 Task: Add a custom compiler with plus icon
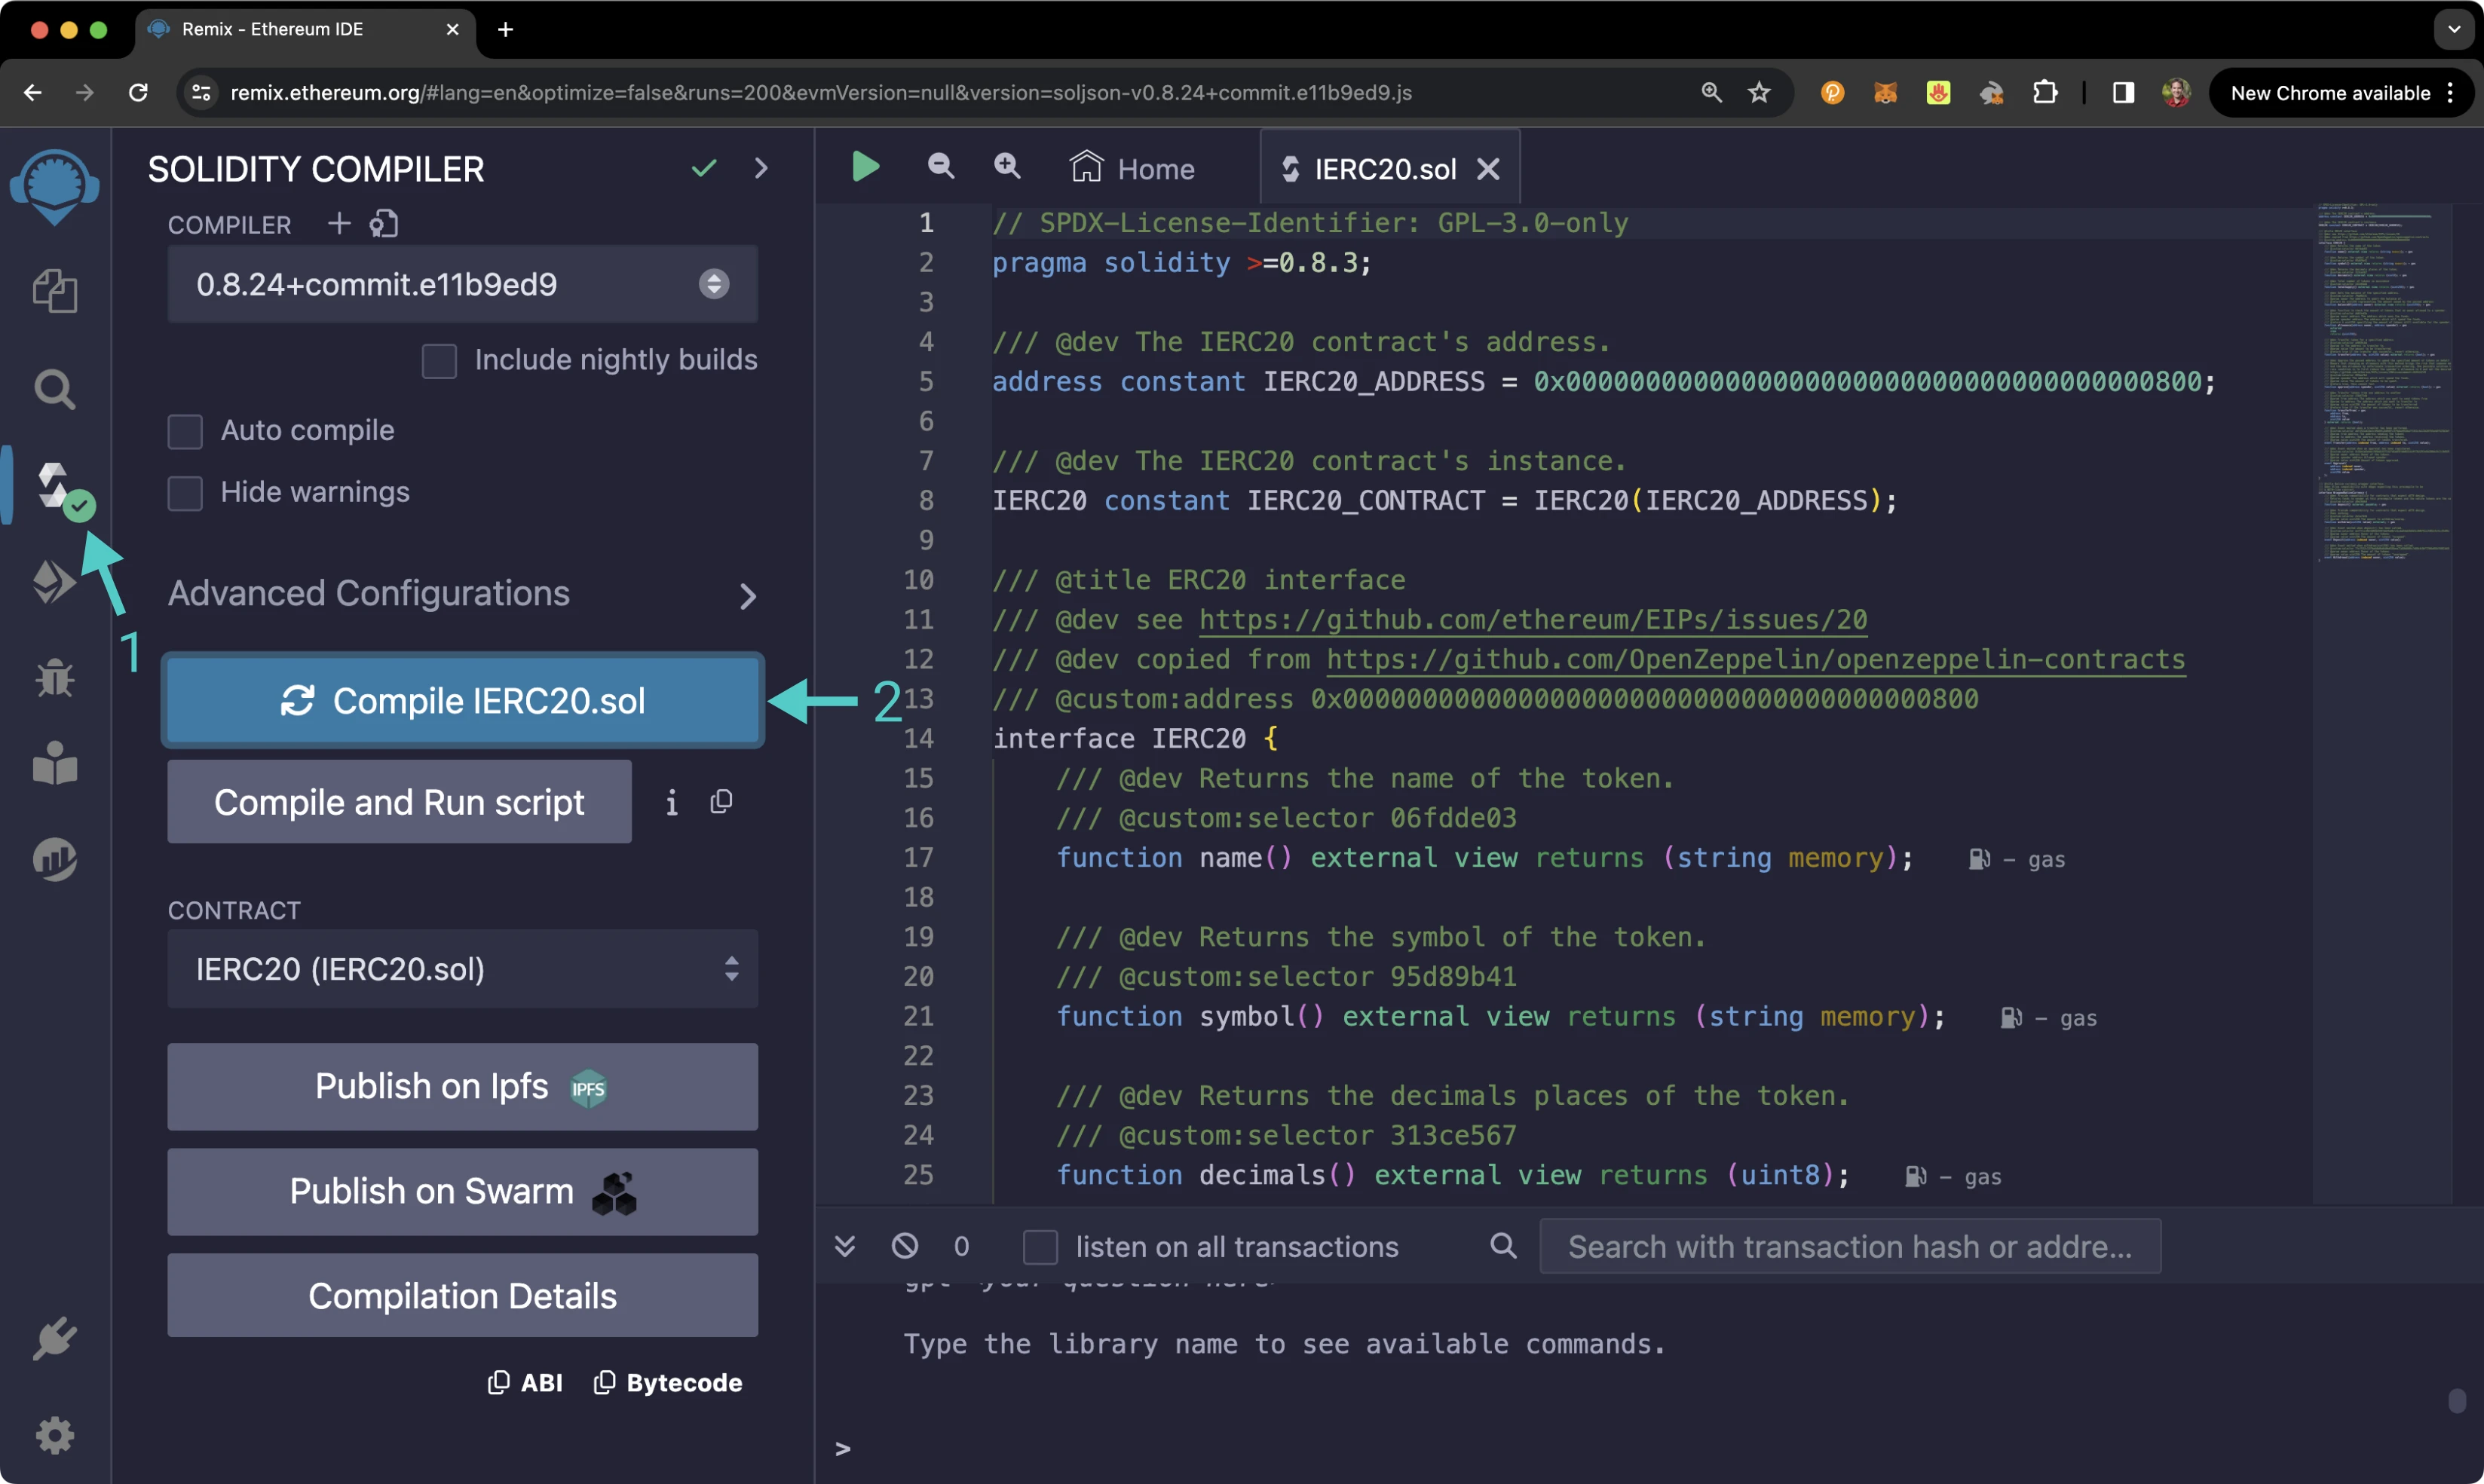tap(339, 223)
